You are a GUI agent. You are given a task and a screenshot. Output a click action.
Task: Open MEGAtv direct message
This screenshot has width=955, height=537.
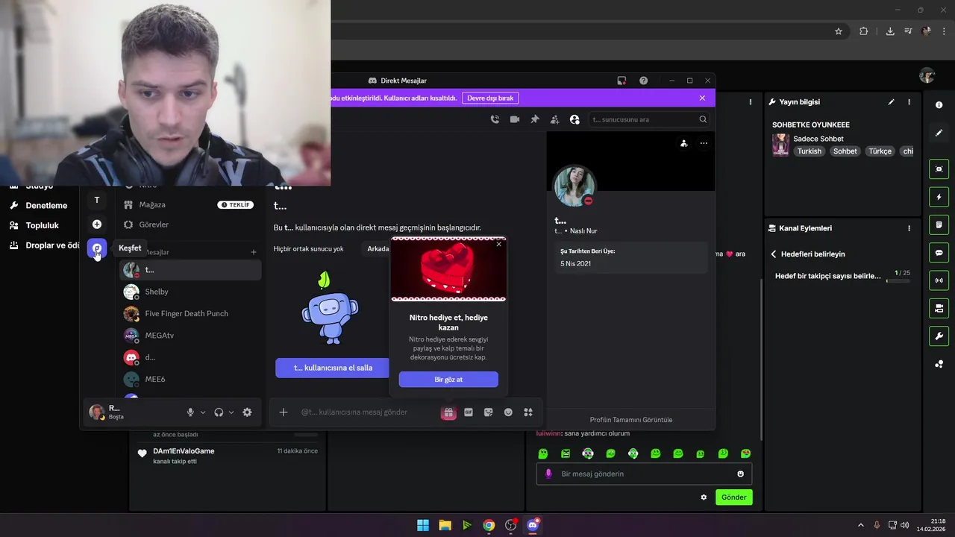coord(190,336)
